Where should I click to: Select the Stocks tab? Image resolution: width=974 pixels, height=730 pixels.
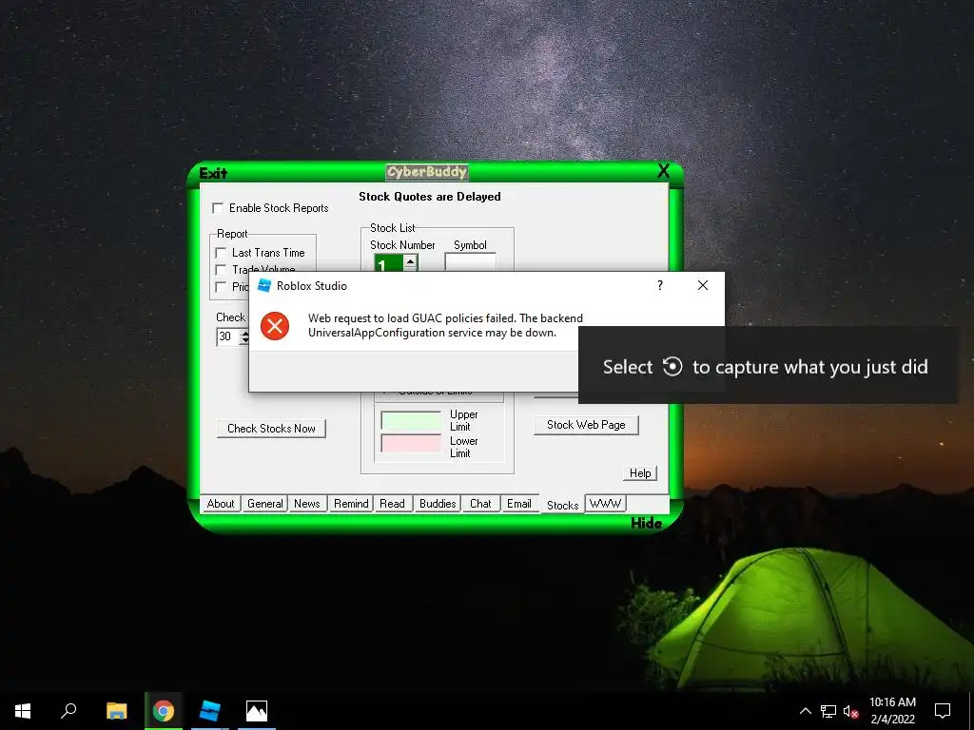563,506
